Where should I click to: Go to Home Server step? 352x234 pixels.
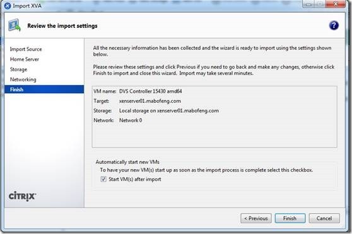pos(24,59)
